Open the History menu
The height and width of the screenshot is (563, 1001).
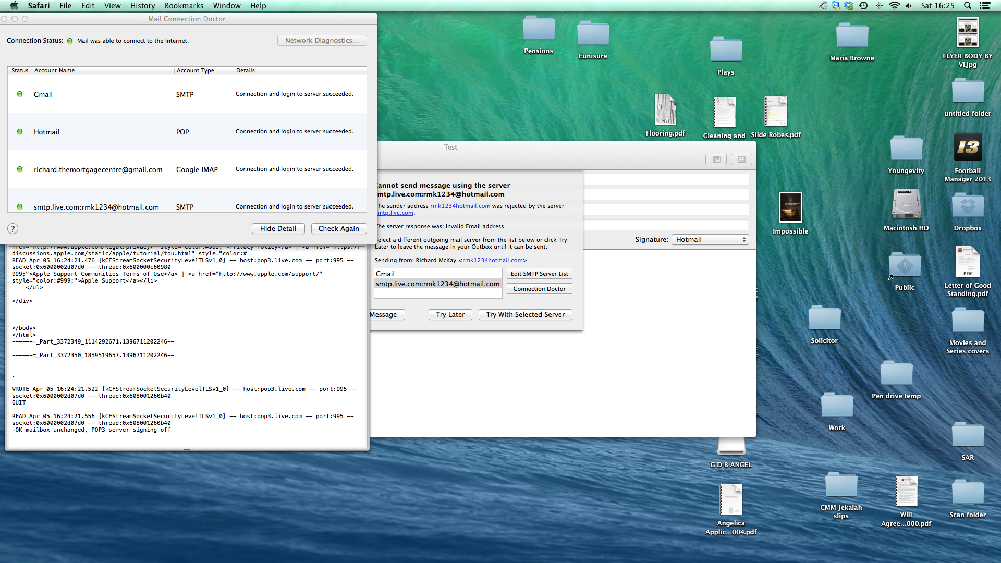click(x=142, y=6)
